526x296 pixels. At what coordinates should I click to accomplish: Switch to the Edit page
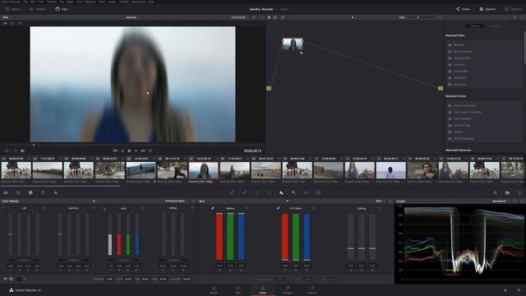(x=238, y=290)
